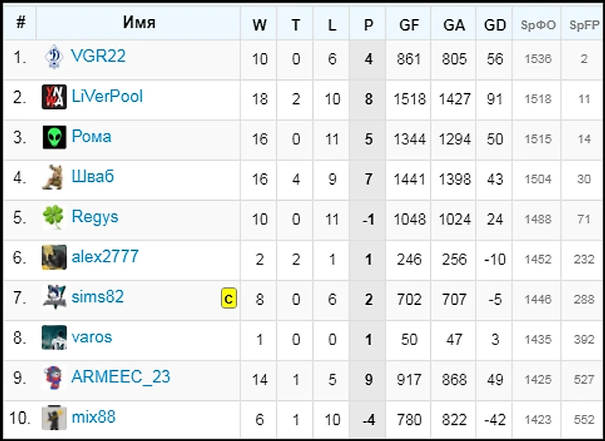Viewport: 605px width, 441px height.
Task: Sort the table by the P column header
Action: click(x=368, y=25)
